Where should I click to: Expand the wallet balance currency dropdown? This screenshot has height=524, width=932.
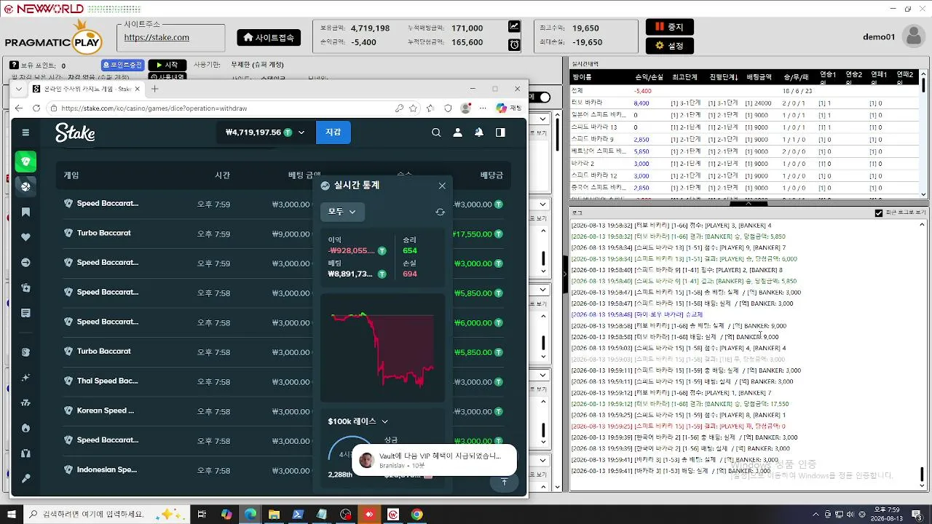click(301, 132)
